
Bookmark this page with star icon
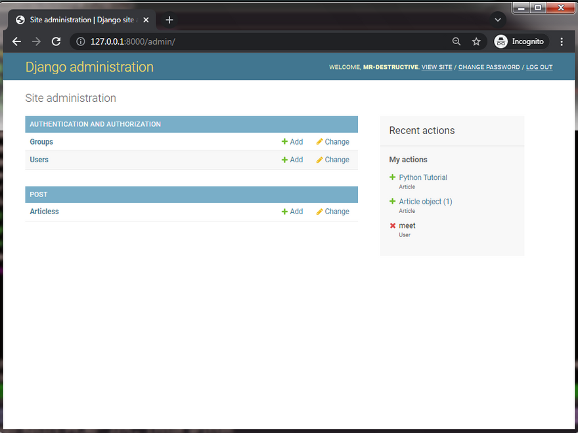pyautogui.click(x=476, y=41)
